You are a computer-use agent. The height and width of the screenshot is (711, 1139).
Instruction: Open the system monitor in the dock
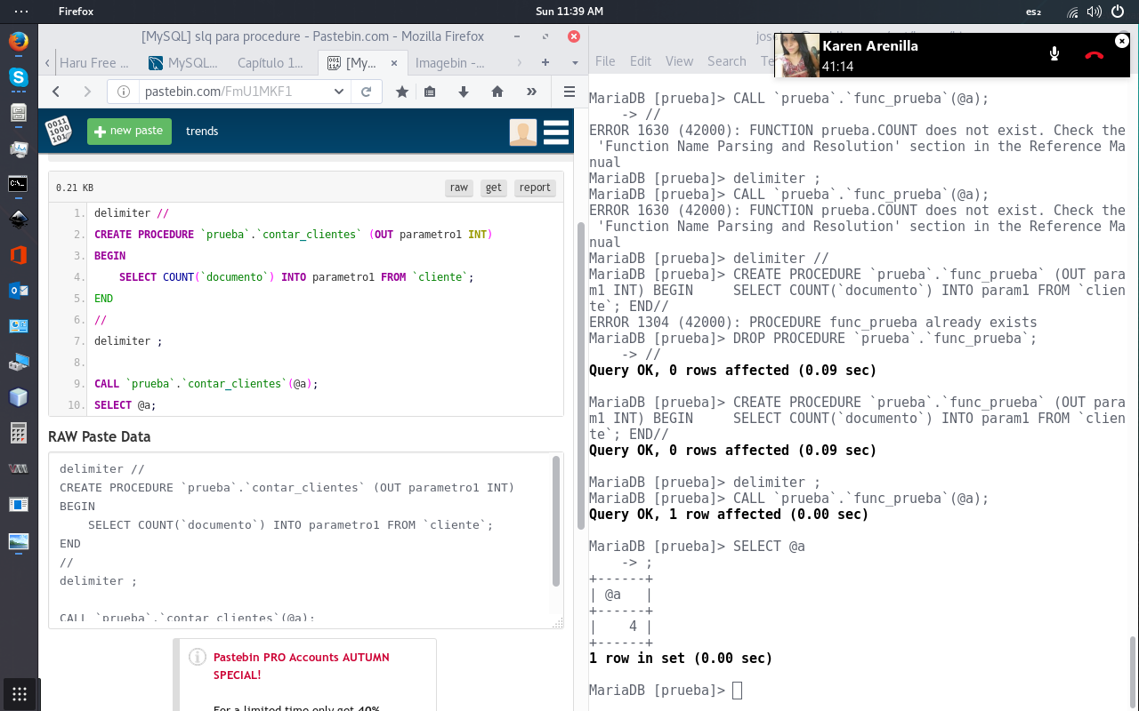pos(18,148)
